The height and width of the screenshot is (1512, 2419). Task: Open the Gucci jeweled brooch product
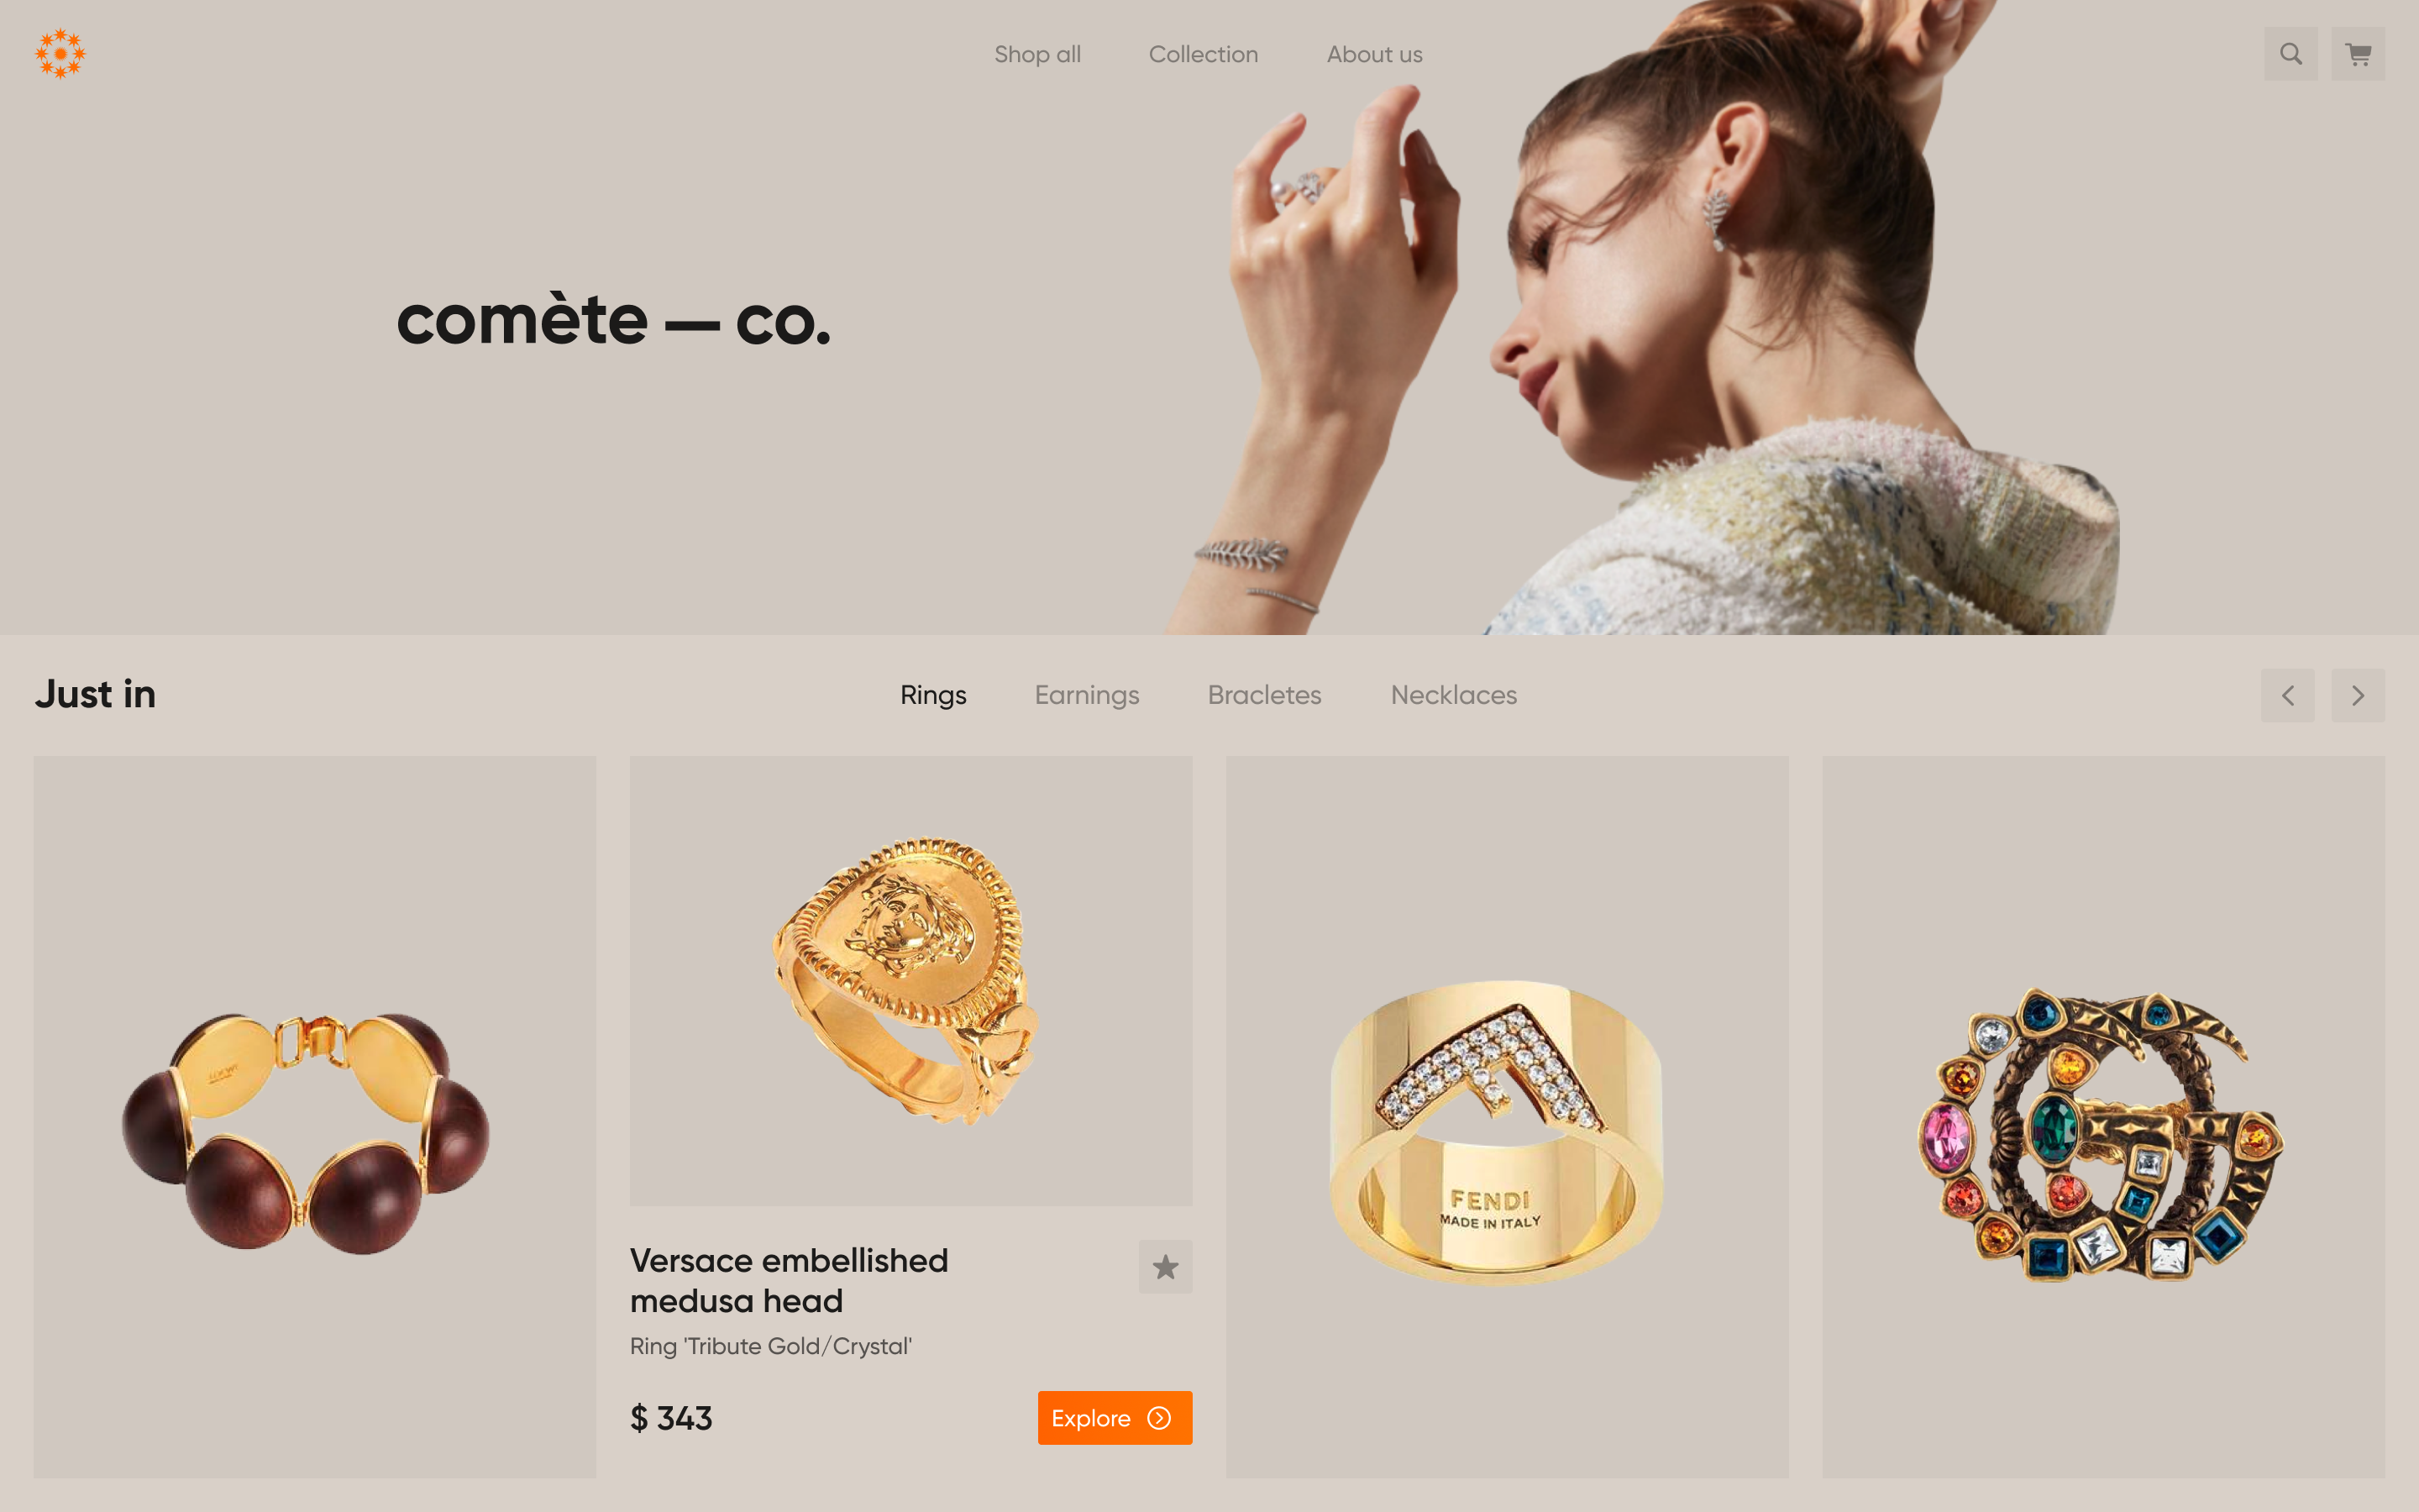point(2103,1117)
